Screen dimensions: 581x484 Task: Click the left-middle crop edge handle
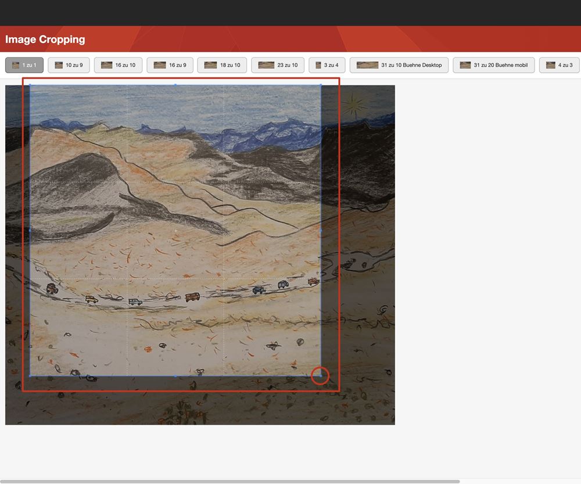click(x=30, y=230)
